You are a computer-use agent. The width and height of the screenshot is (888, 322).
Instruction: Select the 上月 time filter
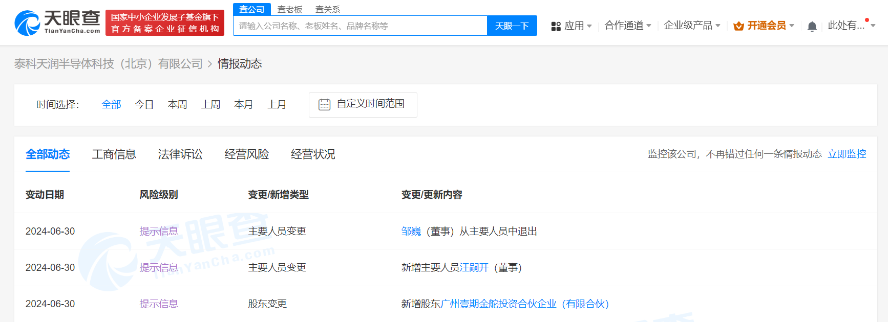[277, 105]
